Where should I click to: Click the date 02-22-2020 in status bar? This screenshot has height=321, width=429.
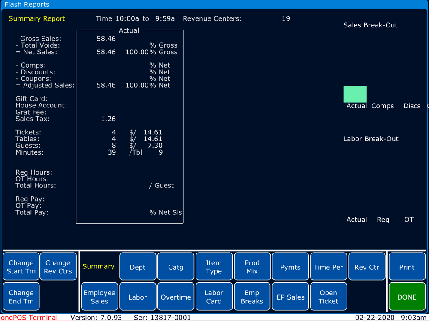(375, 318)
